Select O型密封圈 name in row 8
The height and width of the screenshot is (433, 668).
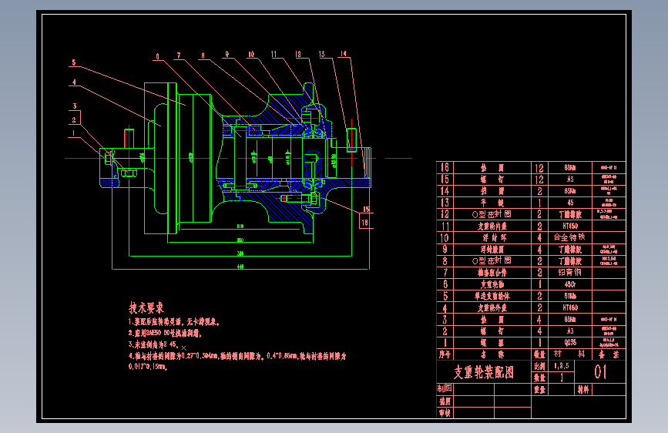point(492,261)
